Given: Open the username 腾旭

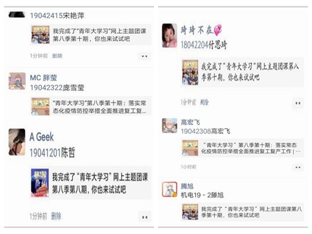Looking at the screenshot, I should [x=187, y=186].
